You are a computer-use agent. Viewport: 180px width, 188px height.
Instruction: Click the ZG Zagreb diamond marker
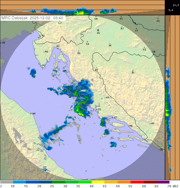coord(98,30)
